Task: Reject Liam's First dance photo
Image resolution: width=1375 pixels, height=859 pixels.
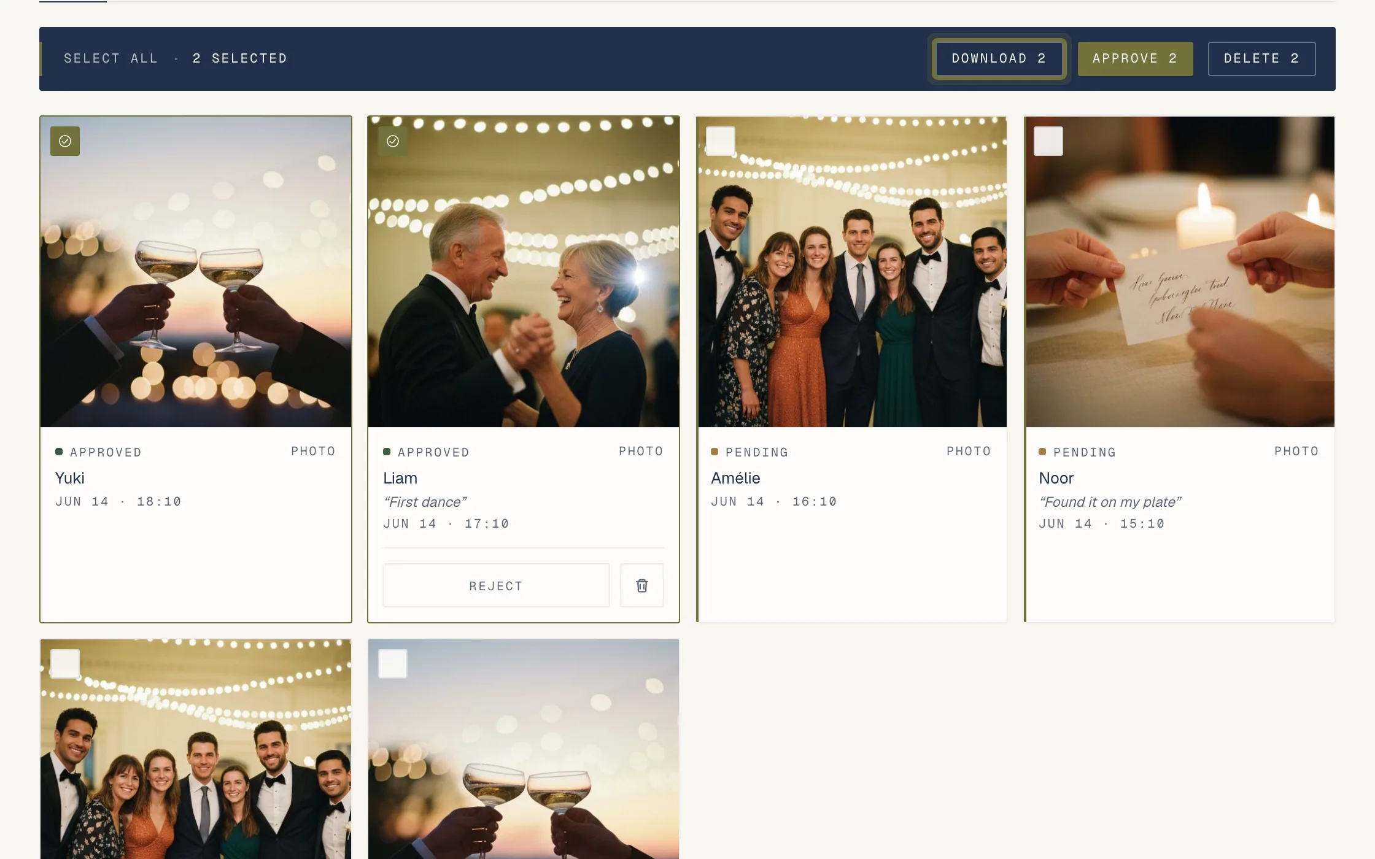Action: click(496, 585)
